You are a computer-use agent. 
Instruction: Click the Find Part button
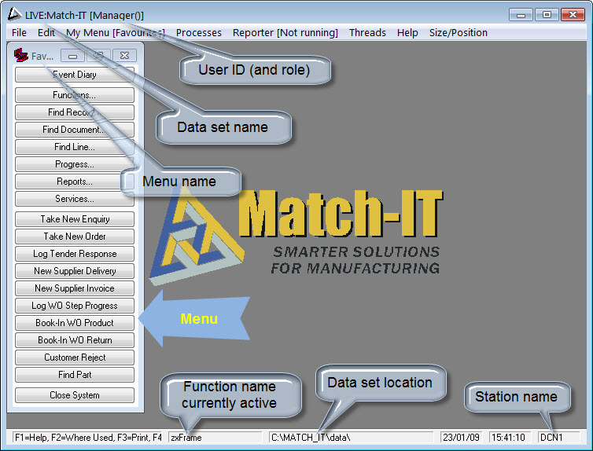coord(75,375)
